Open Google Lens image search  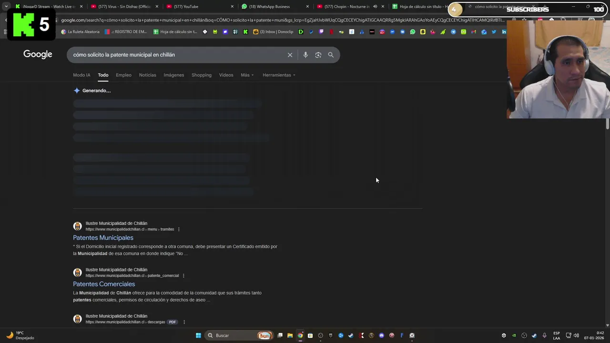pos(318,55)
